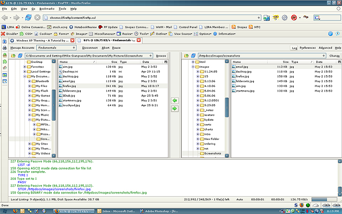Screen dimensions: 342x214
Task: Open the Bookmarks menu
Action: 47,9
